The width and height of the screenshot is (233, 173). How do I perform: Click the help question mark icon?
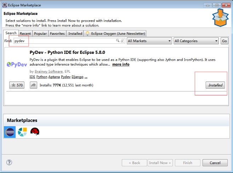[x=9, y=162]
